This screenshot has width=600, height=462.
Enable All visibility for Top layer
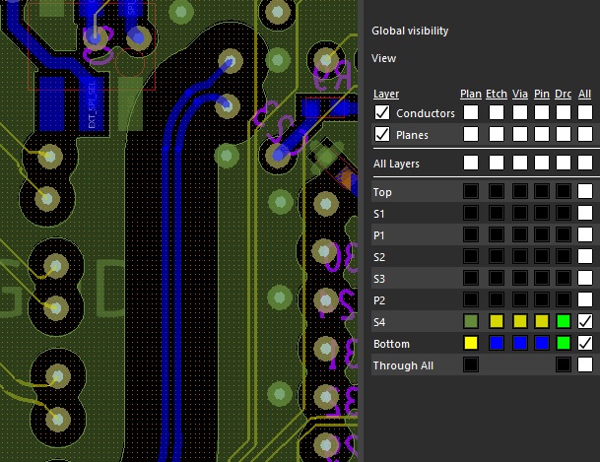(x=585, y=192)
